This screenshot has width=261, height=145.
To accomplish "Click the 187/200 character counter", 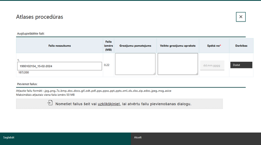I will 23,73.
